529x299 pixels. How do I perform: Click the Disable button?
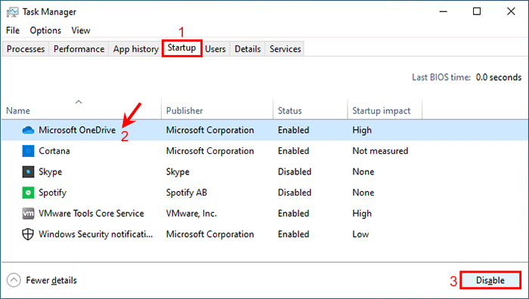(490, 280)
